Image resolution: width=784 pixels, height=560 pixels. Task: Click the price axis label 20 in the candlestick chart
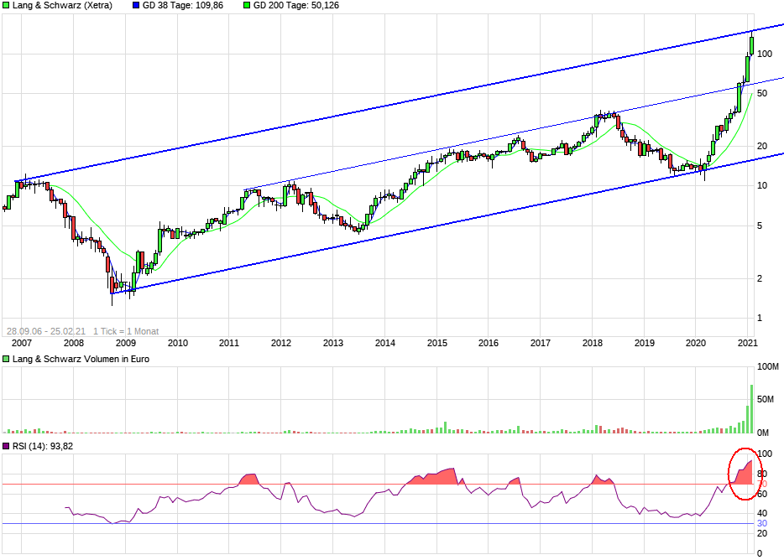pos(762,147)
